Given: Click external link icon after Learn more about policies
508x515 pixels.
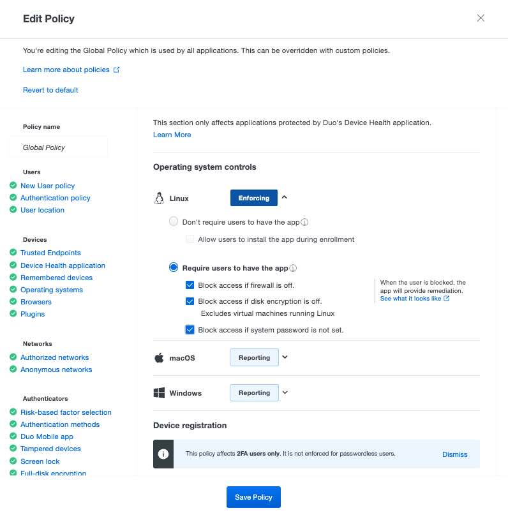Looking at the screenshot, I should [116, 70].
